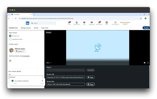The width and height of the screenshot is (157, 99).
Task: Go forward in browser
Action: pyautogui.click(x=12, y=18)
